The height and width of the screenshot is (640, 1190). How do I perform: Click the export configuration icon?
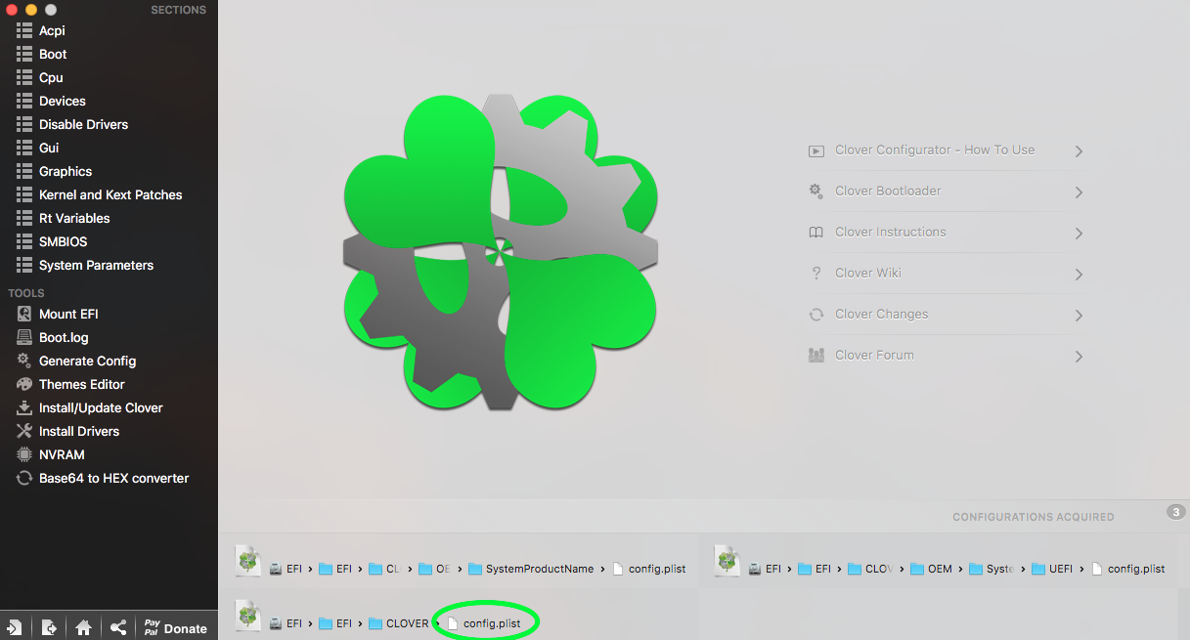click(49, 627)
